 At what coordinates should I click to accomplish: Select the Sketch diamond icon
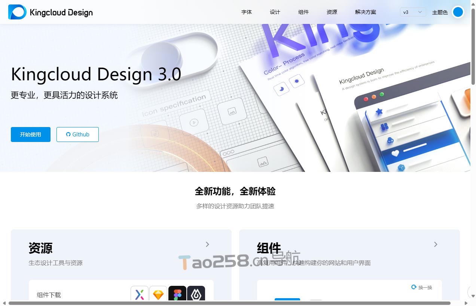coord(158,294)
